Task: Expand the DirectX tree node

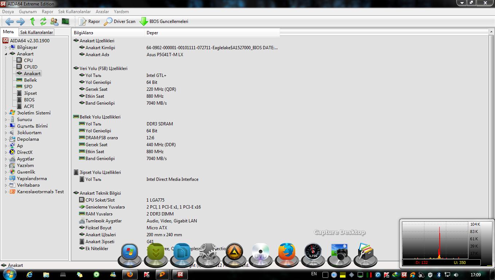Action: pos(6,152)
